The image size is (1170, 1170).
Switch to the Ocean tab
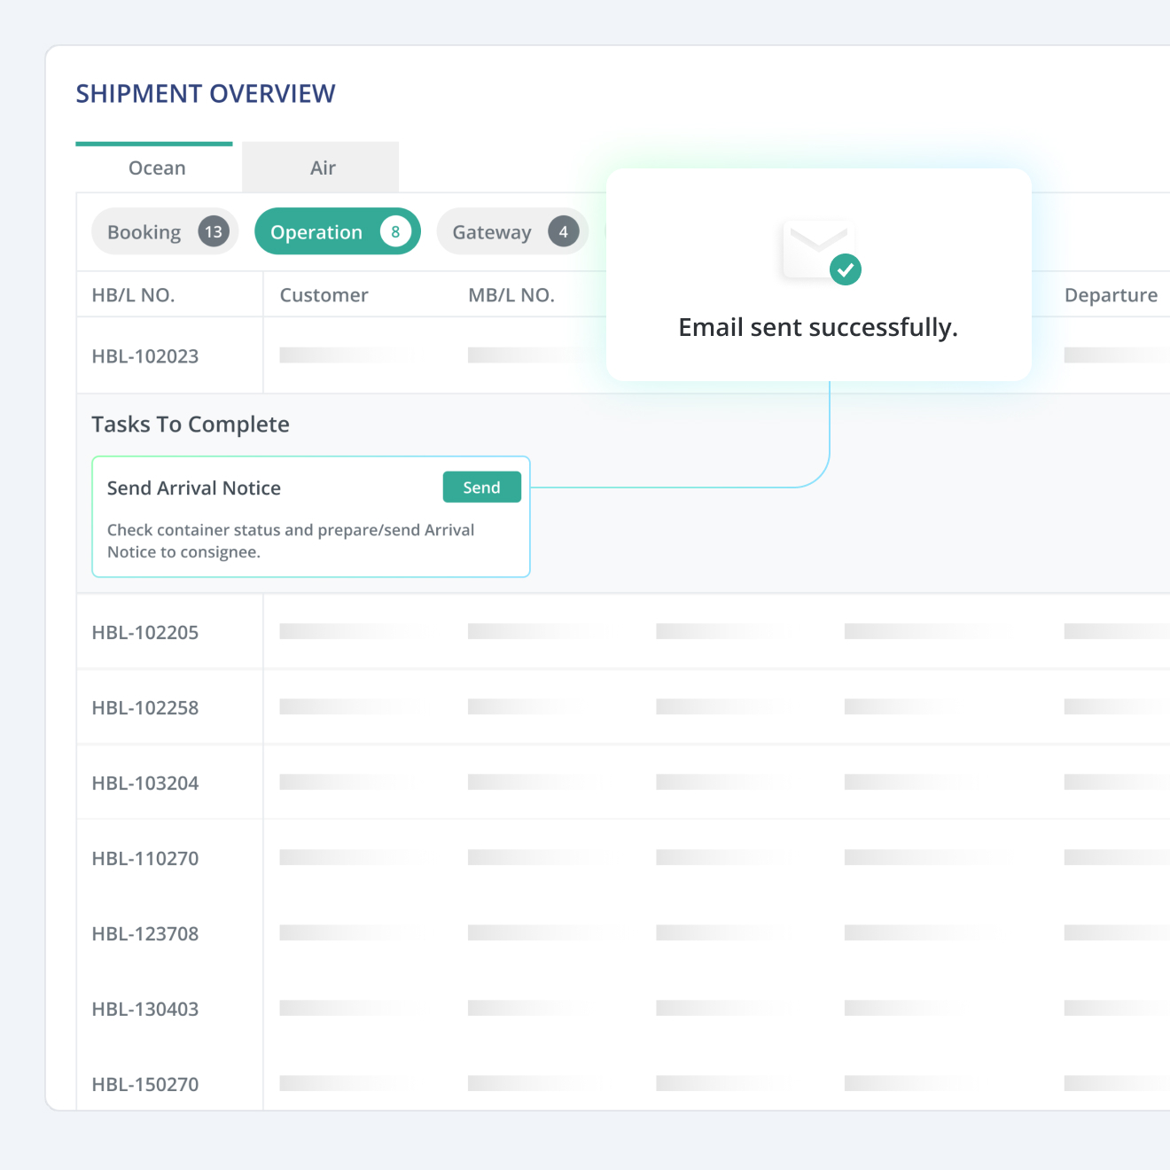tap(156, 168)
